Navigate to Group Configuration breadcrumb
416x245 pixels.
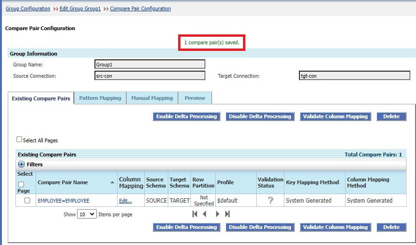[x=28, y=8]
